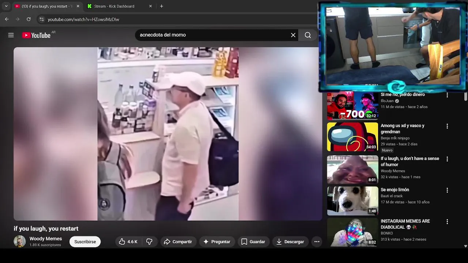The width and height of the screenshot is (468, 263).
Task: Click the webcam overlay in the top right
Action: pos(393,47)
